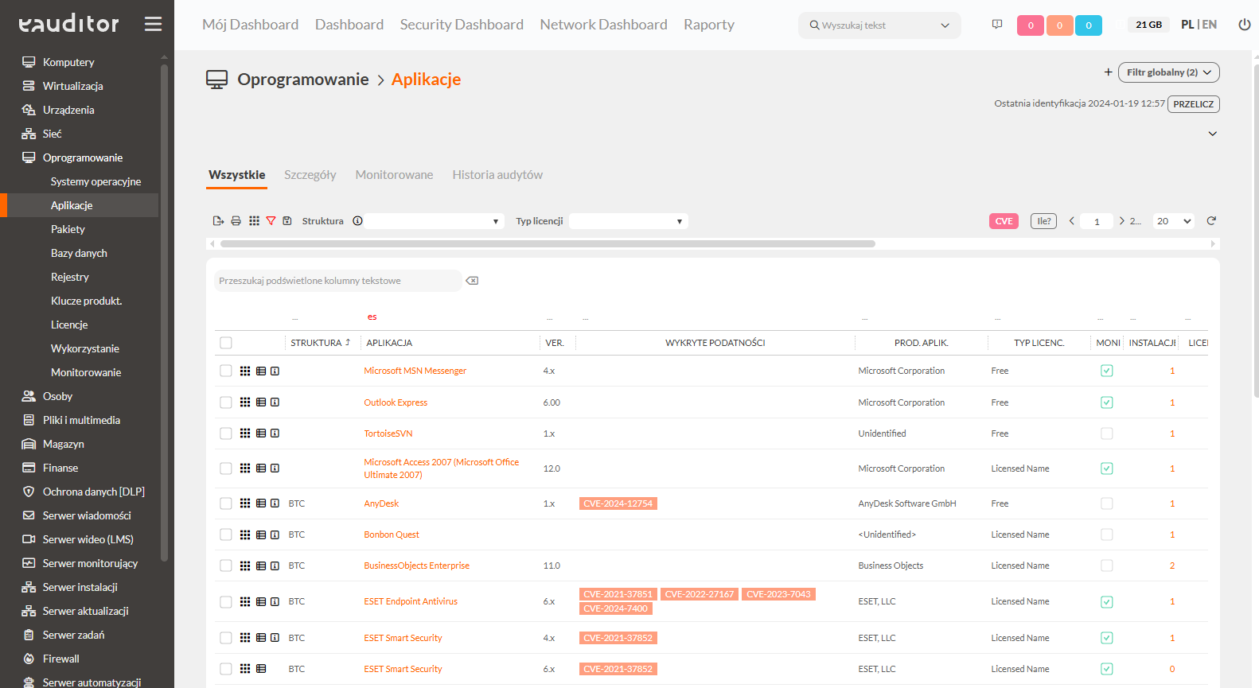Click the horizontal scrollbar above the table

click(x=548, y=244)
